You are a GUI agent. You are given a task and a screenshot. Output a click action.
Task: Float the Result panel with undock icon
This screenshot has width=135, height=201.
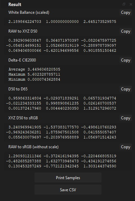tap(124, 4)
